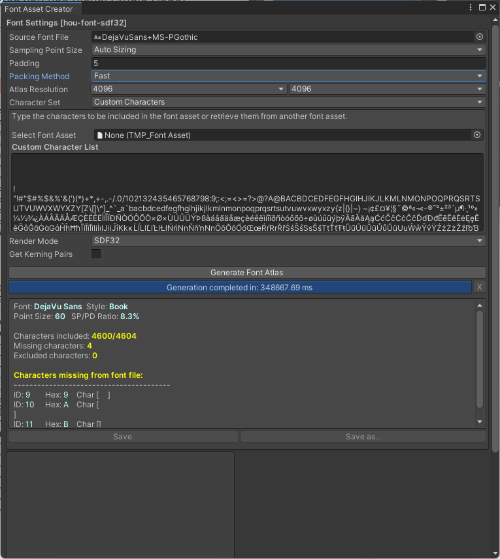Maximize the Font Asset Creator window

(482, 7)
